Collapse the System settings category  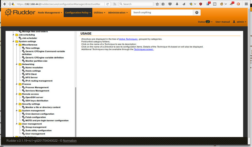[x=14, y=41]
